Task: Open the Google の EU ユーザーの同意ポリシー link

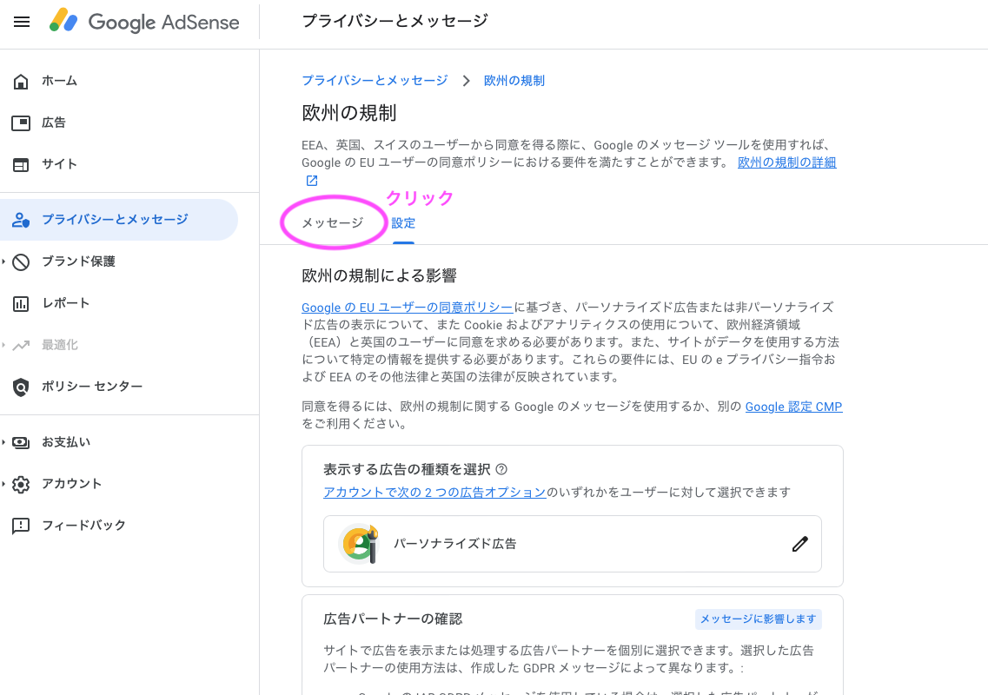Action: [x=407, y=308]
